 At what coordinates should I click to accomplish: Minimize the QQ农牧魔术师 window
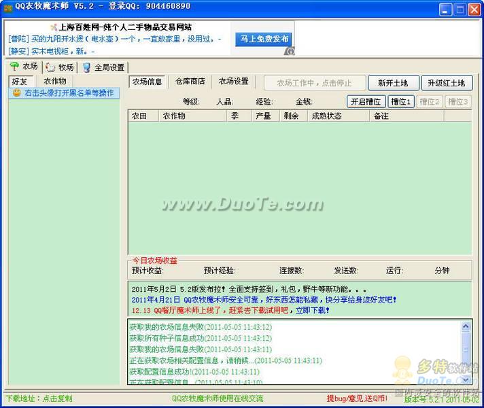(x=445, y=10)
